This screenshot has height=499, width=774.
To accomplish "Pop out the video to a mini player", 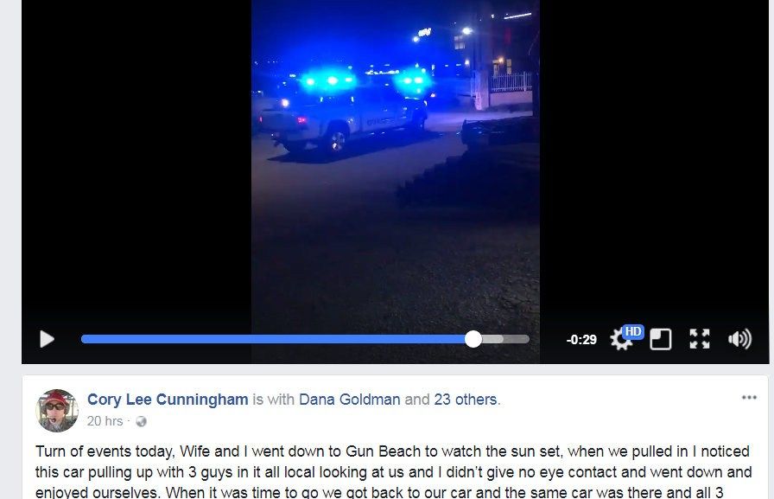I will [x=661, y=339].
